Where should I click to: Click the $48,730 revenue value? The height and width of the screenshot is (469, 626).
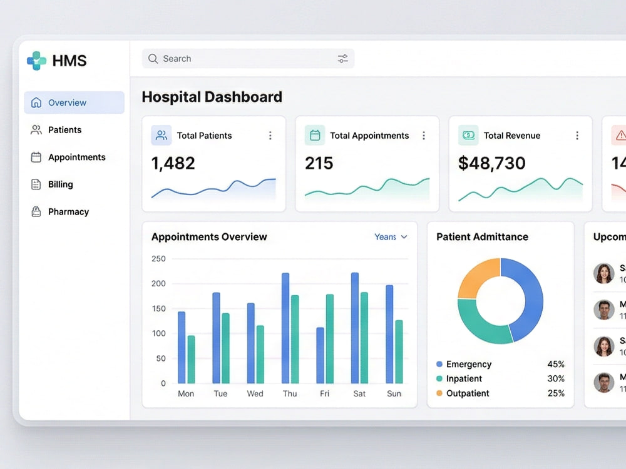(492, 163)
